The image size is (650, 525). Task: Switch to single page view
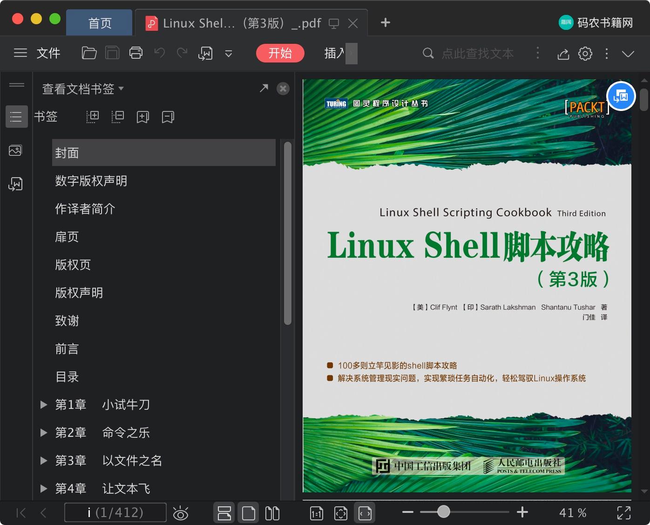(249, 513)
